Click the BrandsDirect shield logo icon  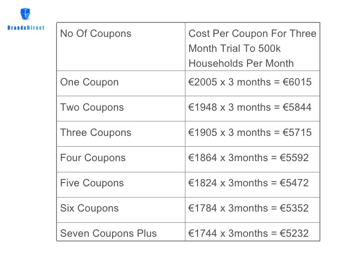pos(25,14)
